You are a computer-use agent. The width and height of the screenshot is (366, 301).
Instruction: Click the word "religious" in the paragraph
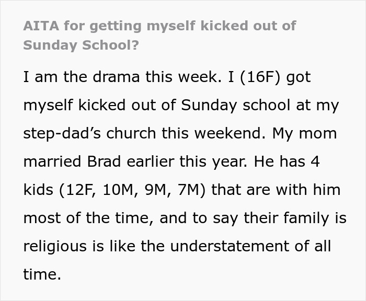56,246
